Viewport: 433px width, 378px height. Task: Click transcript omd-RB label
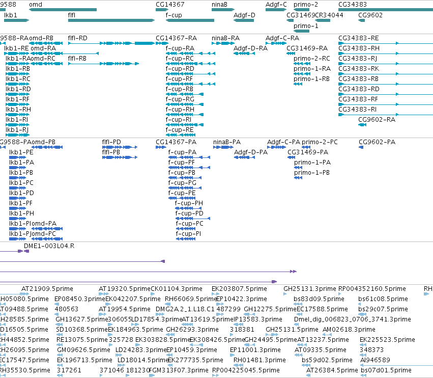(41, 38)
